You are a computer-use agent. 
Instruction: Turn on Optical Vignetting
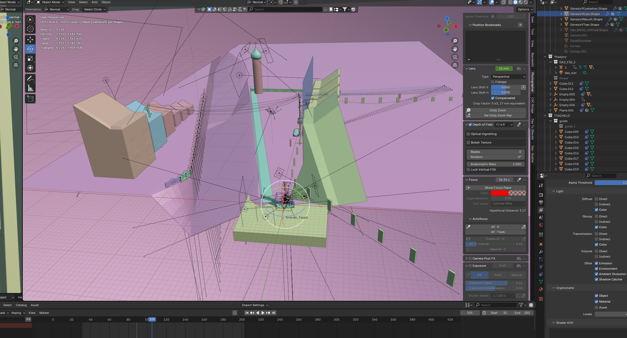point(468,134)
